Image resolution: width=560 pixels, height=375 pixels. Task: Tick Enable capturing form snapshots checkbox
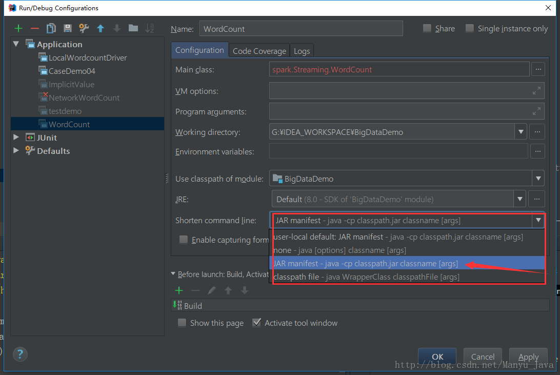[183, 239]
